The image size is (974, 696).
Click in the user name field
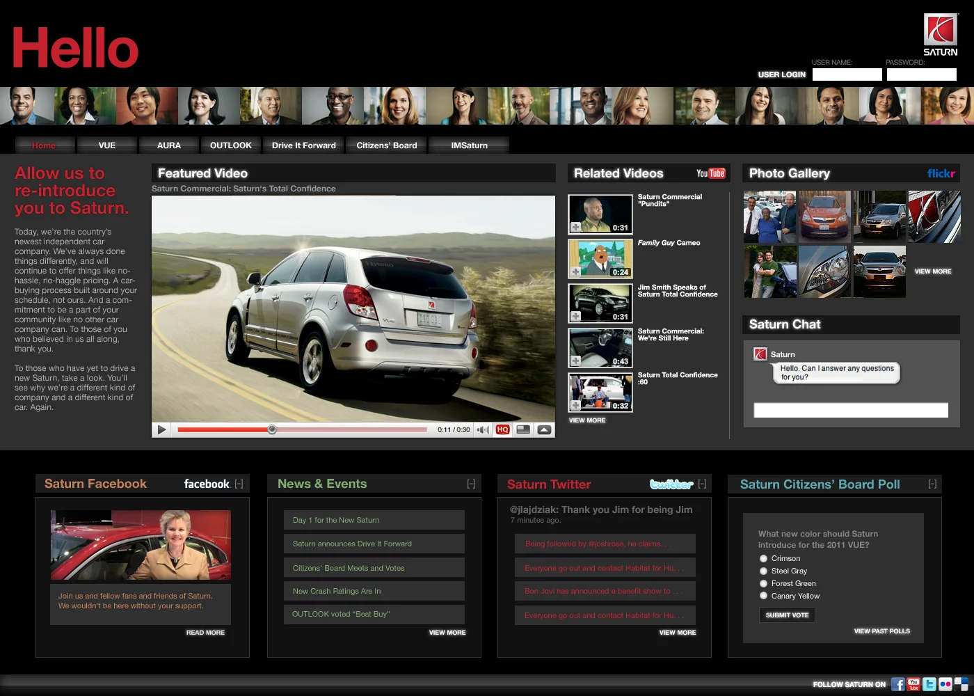click(x=847, y=74)
